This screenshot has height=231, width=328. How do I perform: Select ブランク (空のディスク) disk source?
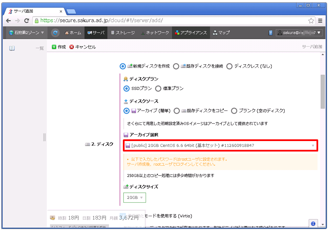[234, 111]
